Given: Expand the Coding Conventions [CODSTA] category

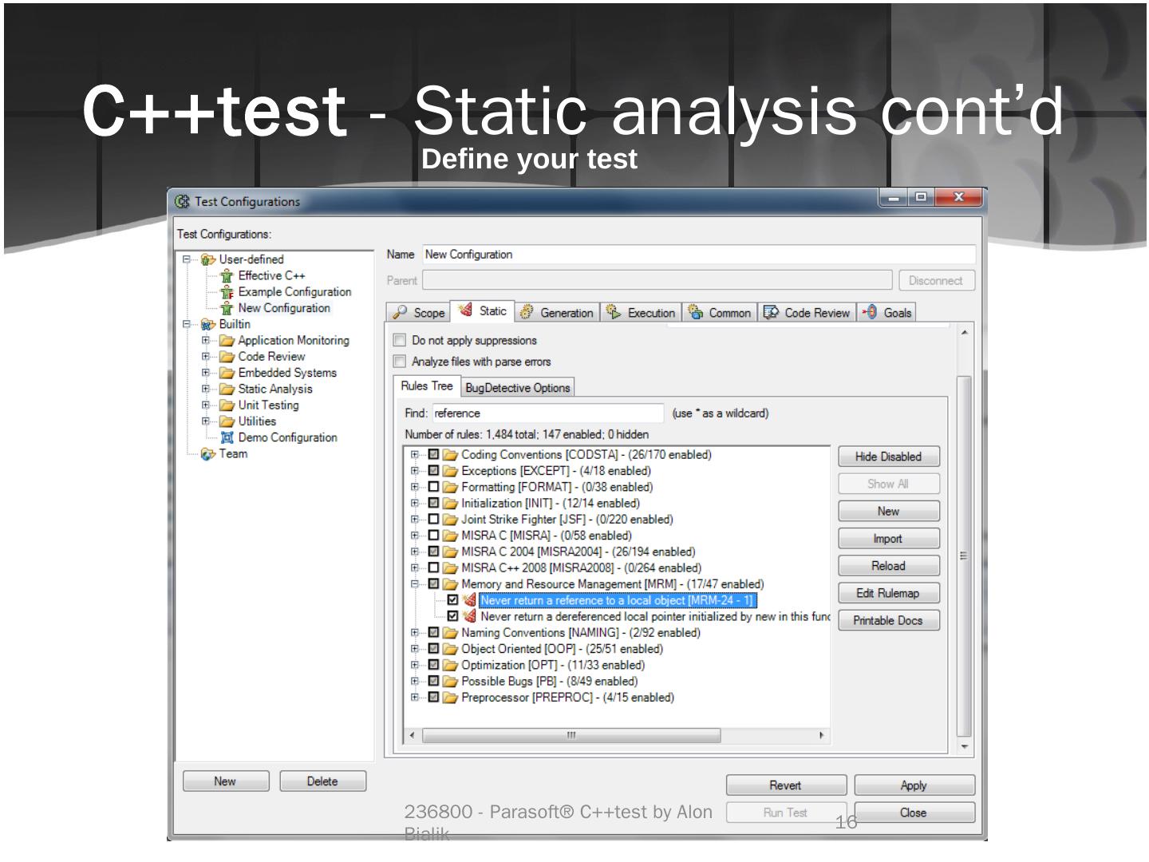Looking at the screenshot, I should point(414,455).
